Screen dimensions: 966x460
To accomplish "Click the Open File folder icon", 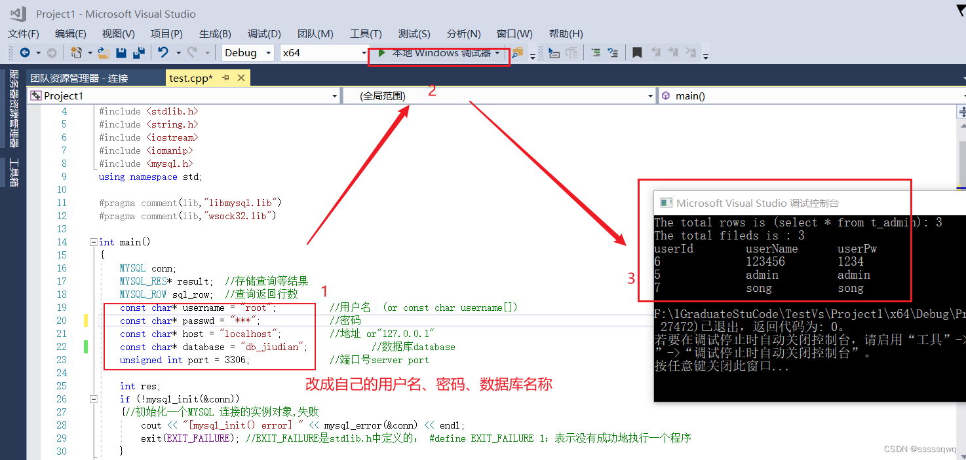I will click(x=103, y=53).
